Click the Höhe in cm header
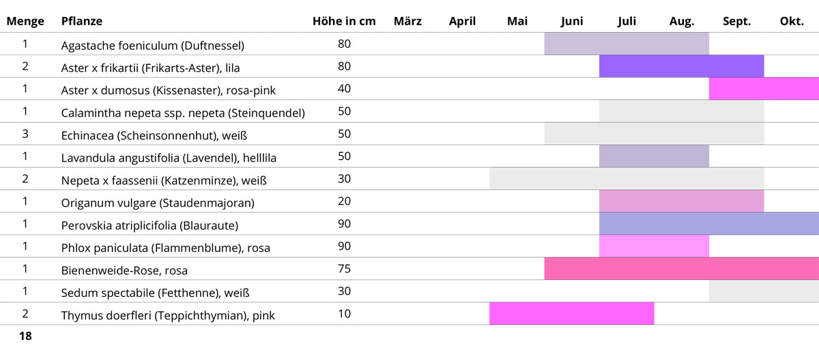819x361 pixels. pos(344,21)
